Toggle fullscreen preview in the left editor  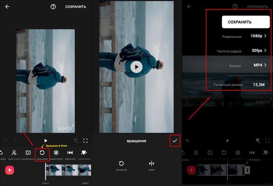coord(85,140)
